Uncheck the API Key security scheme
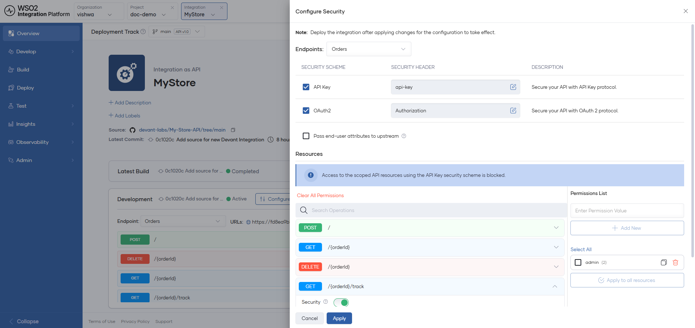 pyautogui.click(x=306, y=87)
